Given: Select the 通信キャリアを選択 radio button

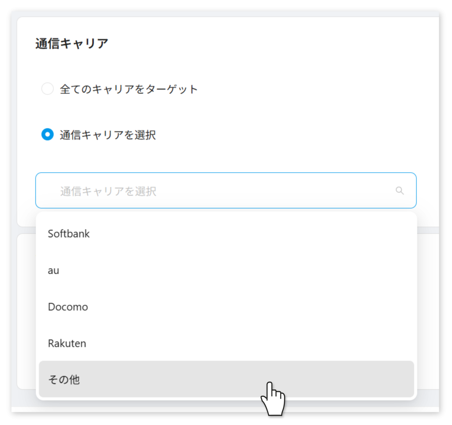Looking at the screenshot, I should tap(47, 134).
